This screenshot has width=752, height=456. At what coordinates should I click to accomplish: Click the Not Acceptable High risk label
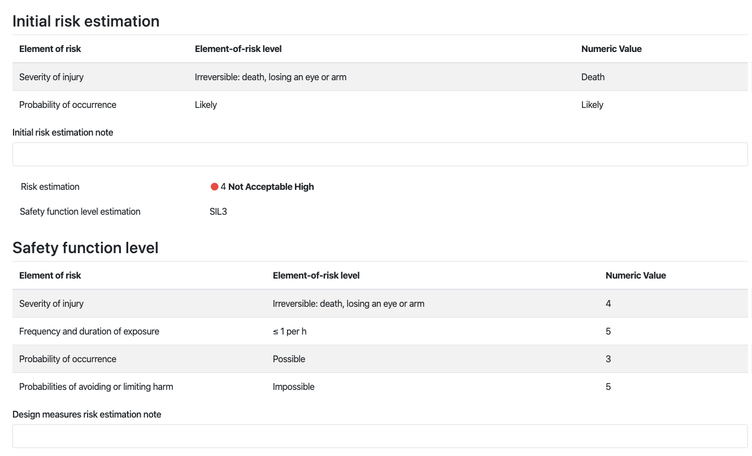tap(271, 187)
